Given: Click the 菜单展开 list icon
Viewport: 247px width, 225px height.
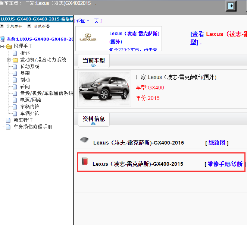Looking at the screenshot, I should point(2,26).
